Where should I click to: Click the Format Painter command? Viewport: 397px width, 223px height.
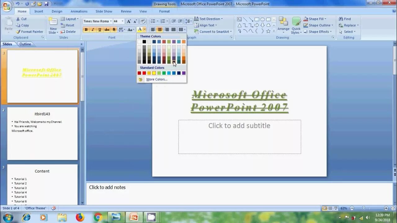(x=30, y=32)
